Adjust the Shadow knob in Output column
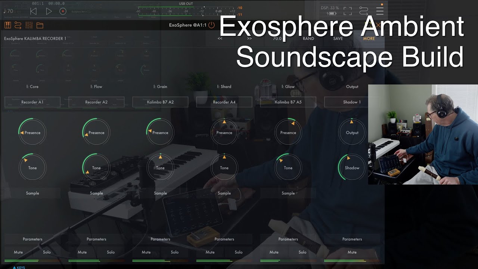 352,168
